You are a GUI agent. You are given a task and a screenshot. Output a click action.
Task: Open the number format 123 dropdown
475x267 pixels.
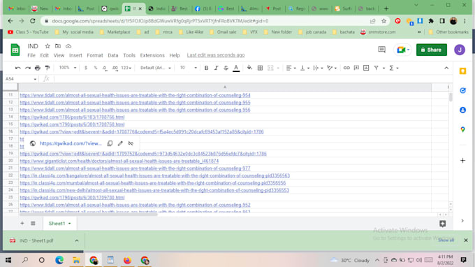pyautogui.click(x=126, y=68)
